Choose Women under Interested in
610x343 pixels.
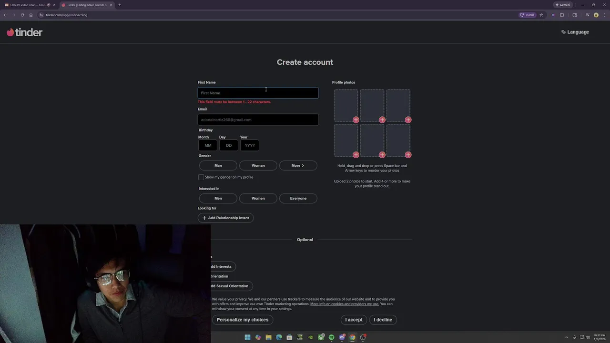pos(258,198)
